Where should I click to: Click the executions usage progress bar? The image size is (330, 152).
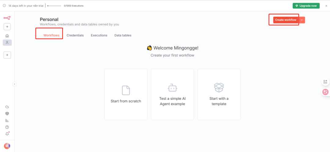pyautogui.click(x=54, y=6)
